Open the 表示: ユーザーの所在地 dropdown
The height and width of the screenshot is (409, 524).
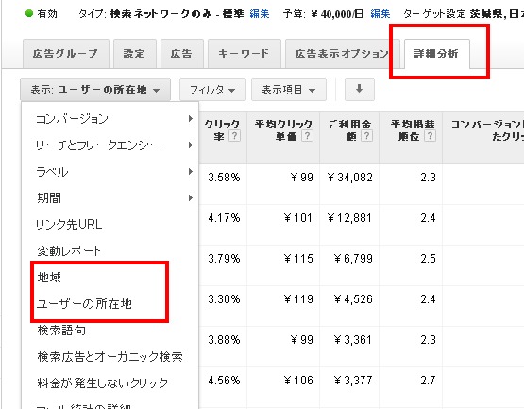[95, 90]
